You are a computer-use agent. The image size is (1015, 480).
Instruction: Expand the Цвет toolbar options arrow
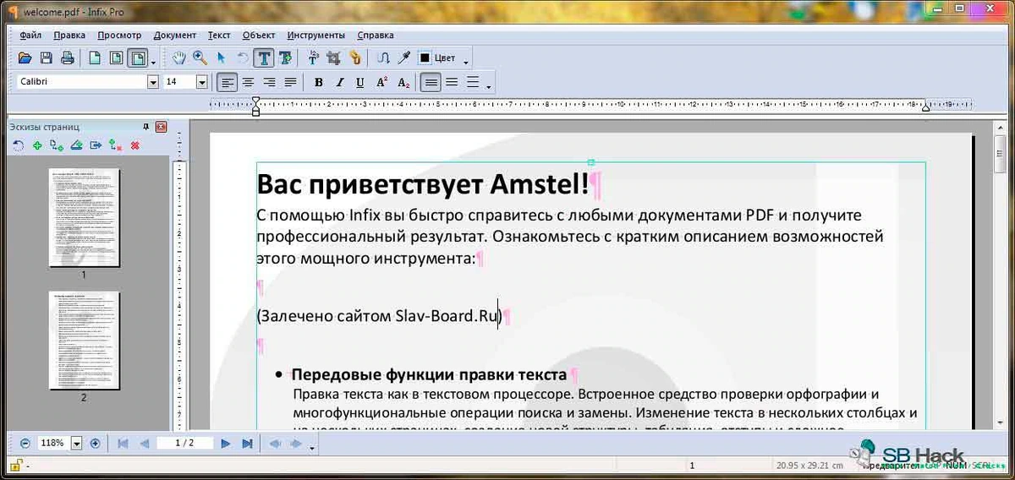[x=466, y=61]
